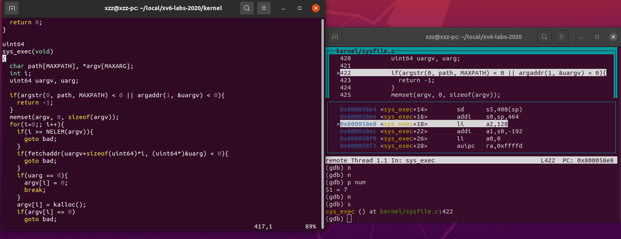Open new tab in kernel terminal window
This screenshot has height=239, width=621.
pos(12,8)
